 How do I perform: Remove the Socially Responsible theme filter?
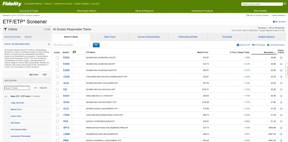tap(49, 44)
